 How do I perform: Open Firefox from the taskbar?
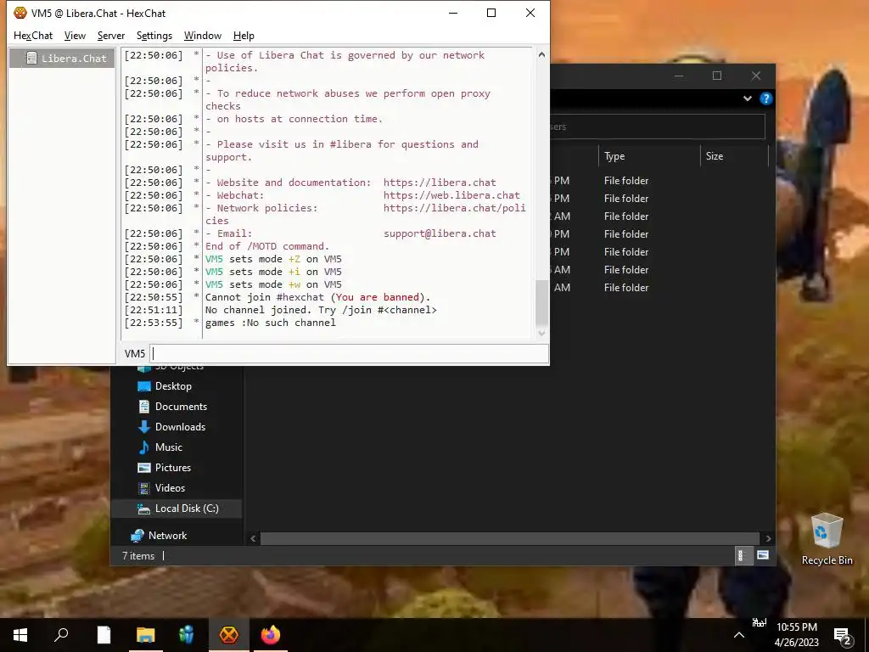[x=271, y=635]
